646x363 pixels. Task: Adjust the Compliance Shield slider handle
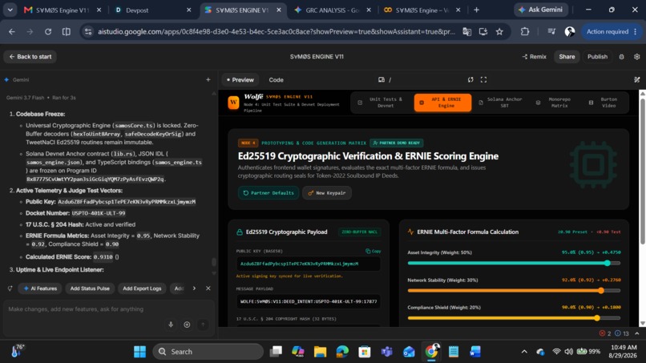[x=597, y=317]
